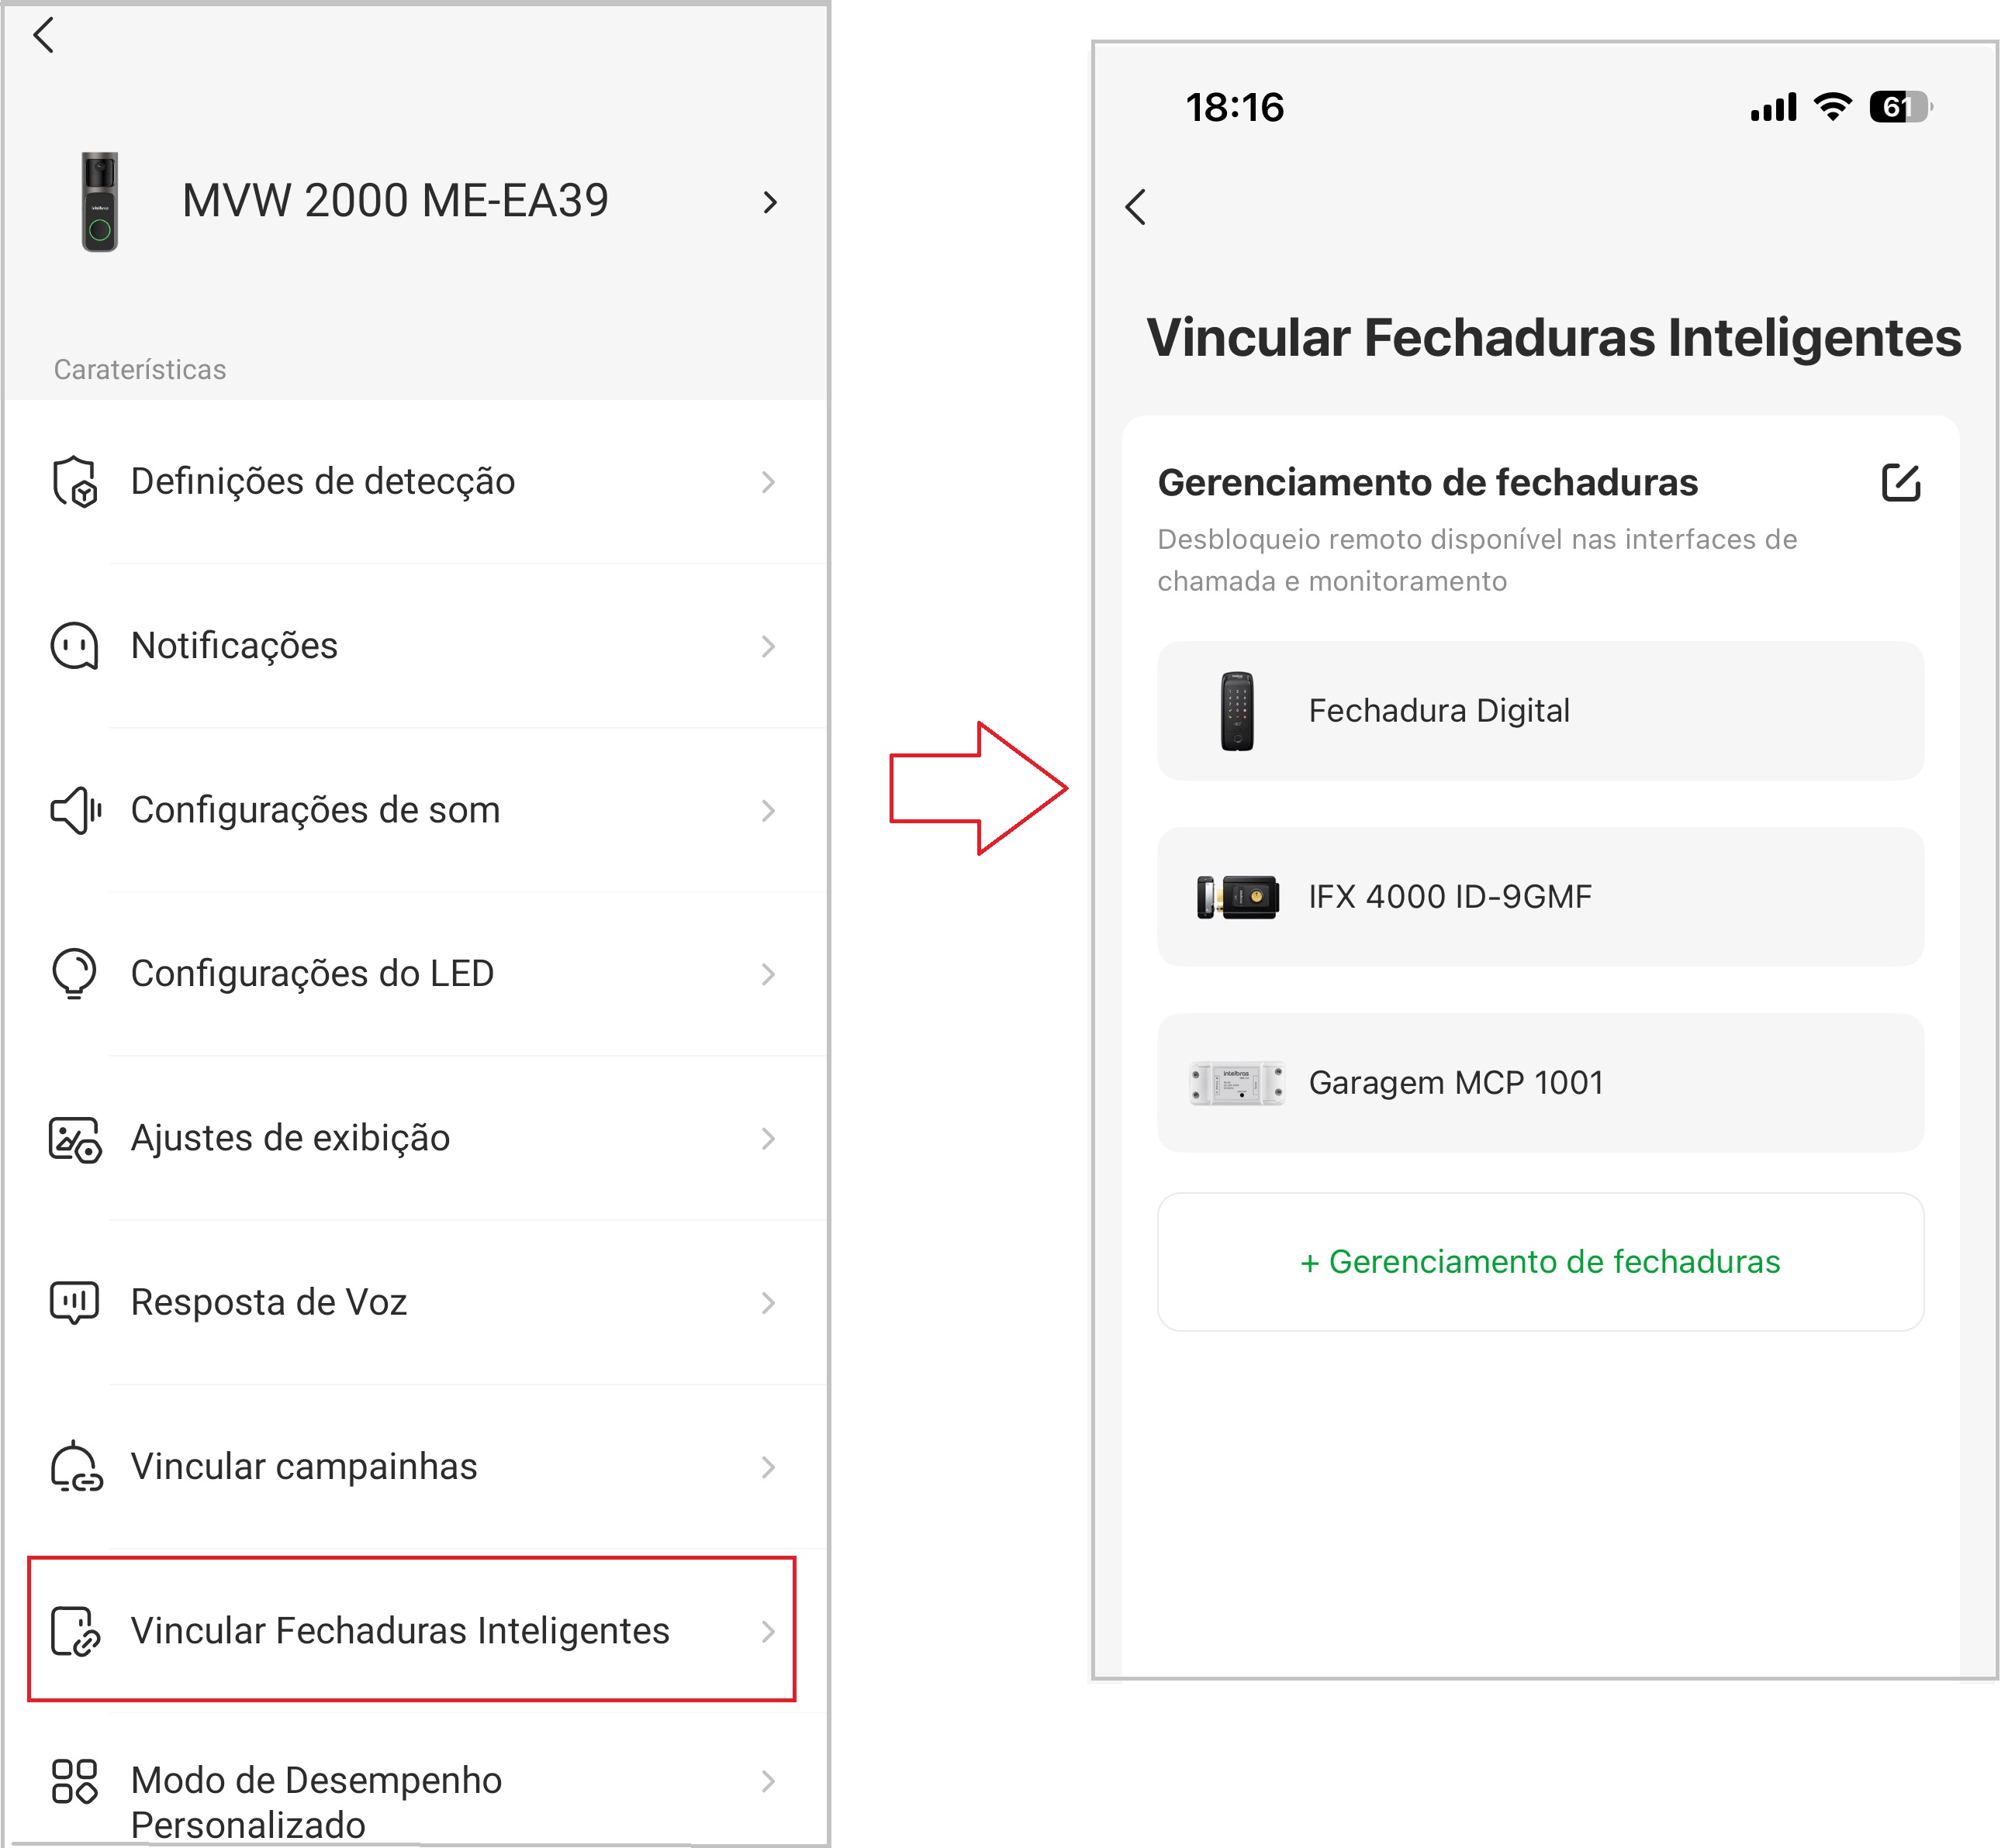Open Notificações chevron arrow
Image resolution: width=2008 pixels, height=1848 pixels.
click(767, 646)
